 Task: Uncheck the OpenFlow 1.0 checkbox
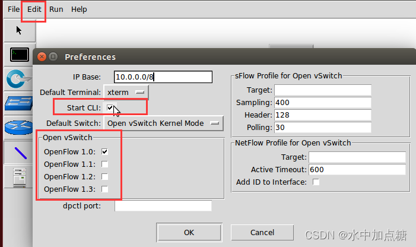point(104,151)
